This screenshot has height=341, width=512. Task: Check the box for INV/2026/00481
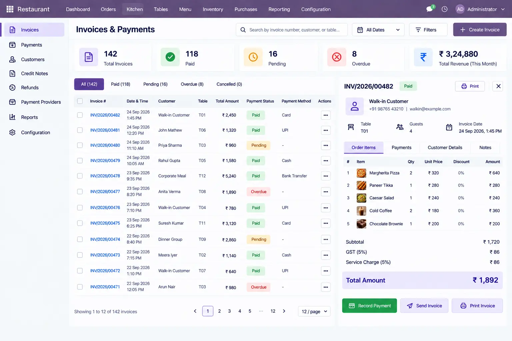[x=80, y=130]
